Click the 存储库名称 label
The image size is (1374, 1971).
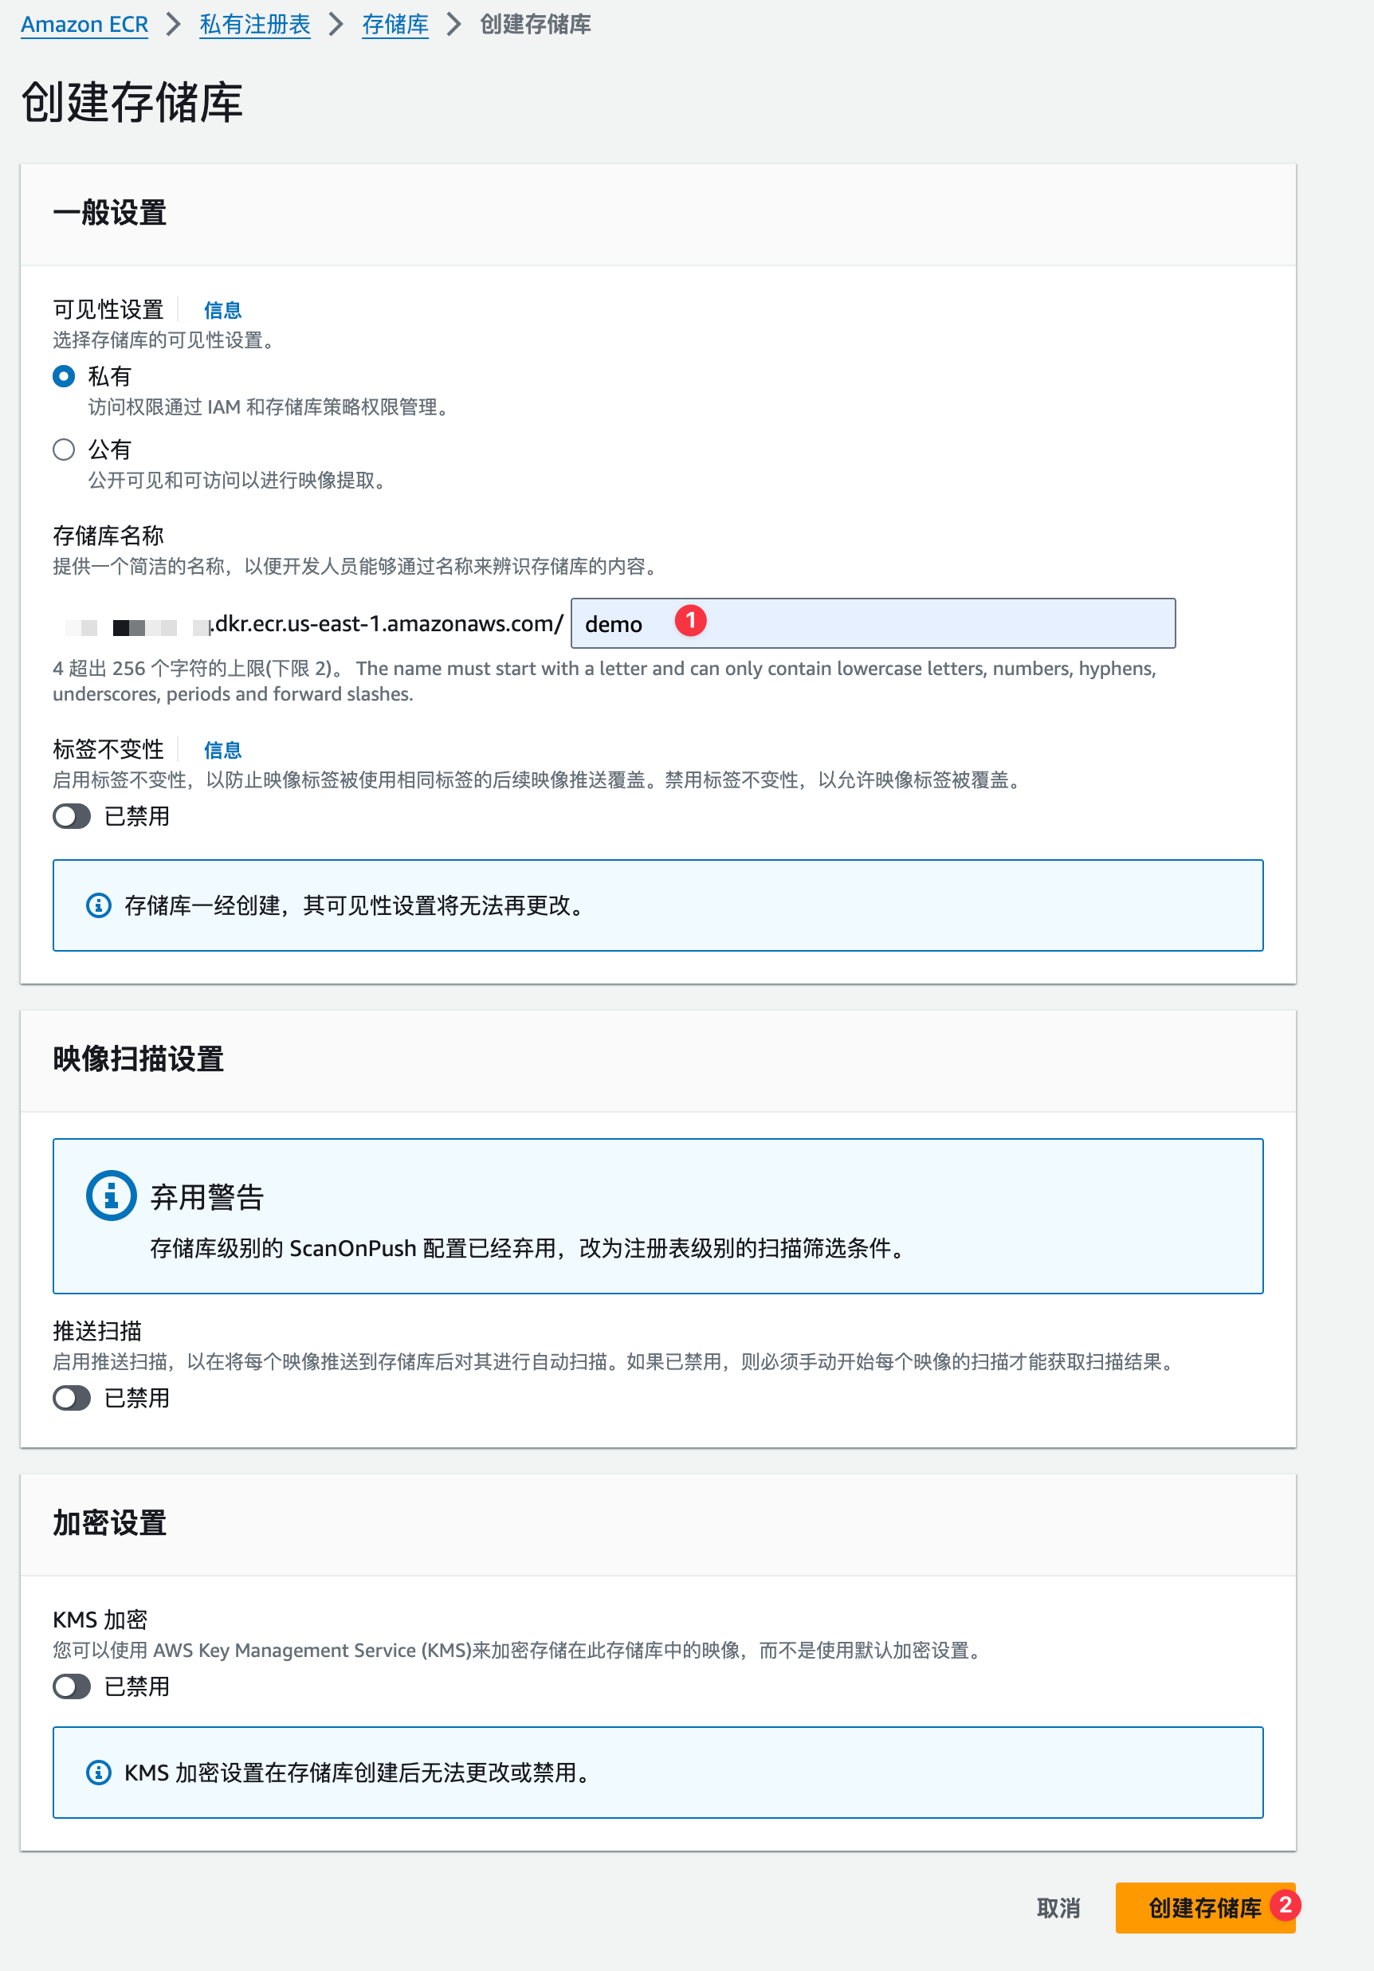coord(108,536)
